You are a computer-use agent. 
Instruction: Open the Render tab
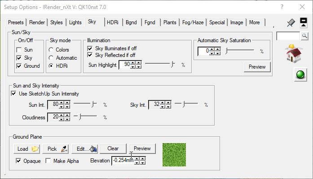pyautogui.click(x=37, y=22)
